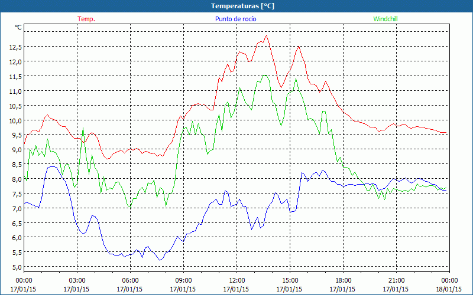The image size is (473, 295).
Task: Click the red temperature peak near 13:30
Action: 266,35
